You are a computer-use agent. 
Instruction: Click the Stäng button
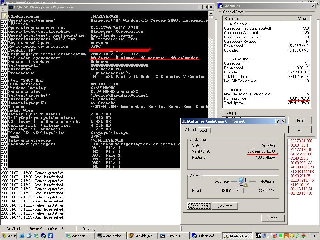point(273,218)
